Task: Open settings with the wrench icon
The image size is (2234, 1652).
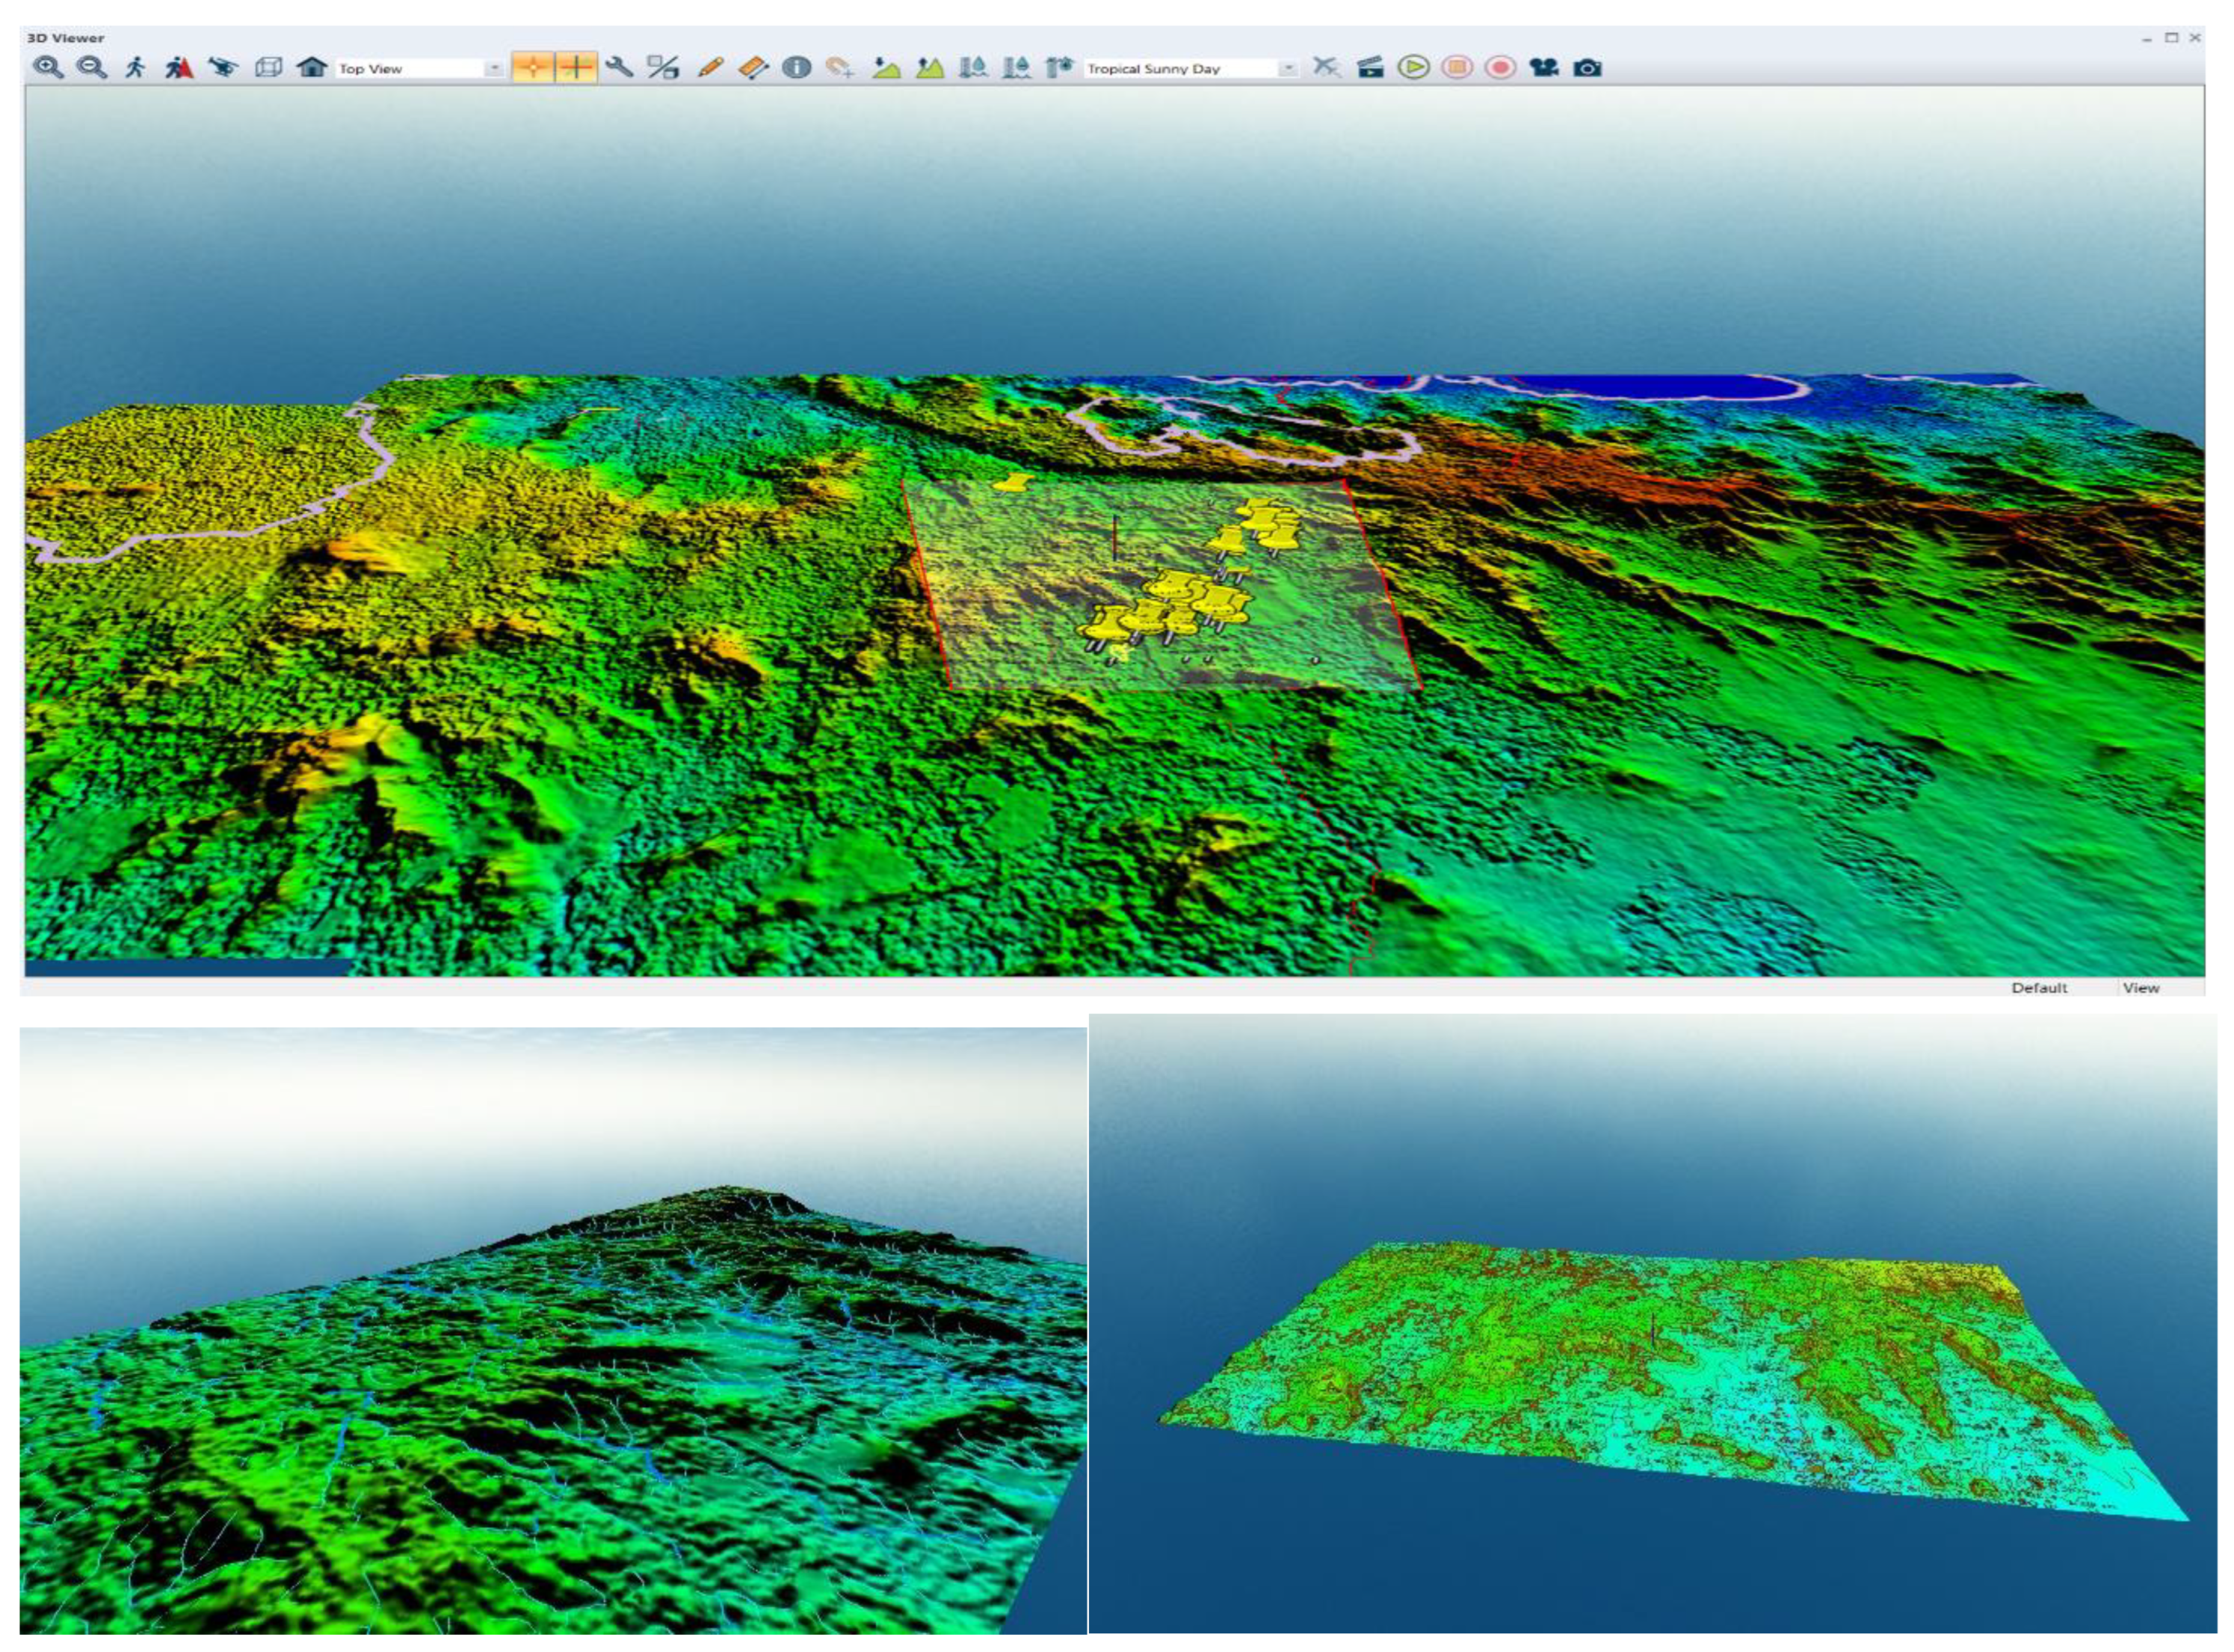Action: [620, 67]
